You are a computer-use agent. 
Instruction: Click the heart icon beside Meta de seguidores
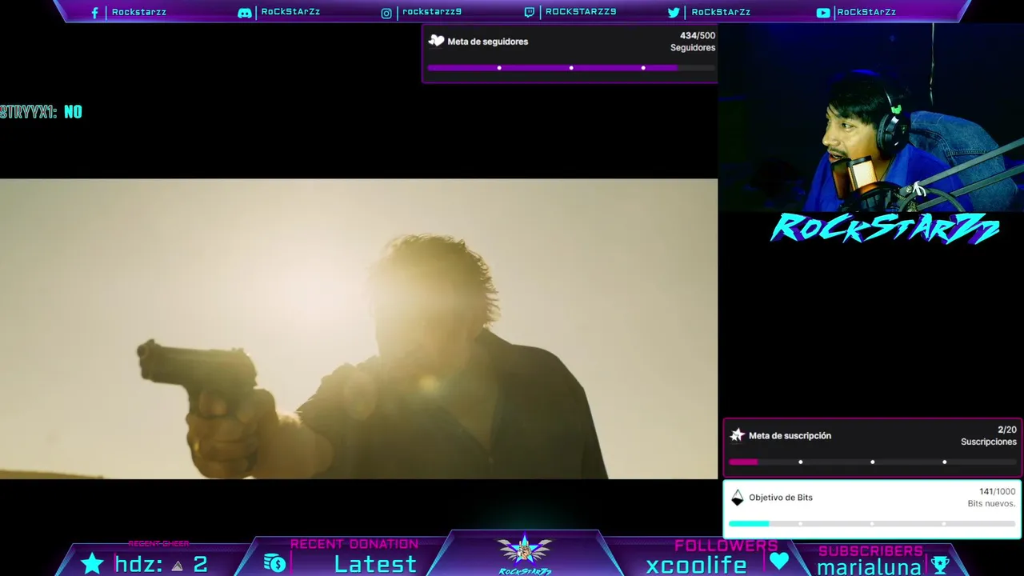[x=436, y=41]
